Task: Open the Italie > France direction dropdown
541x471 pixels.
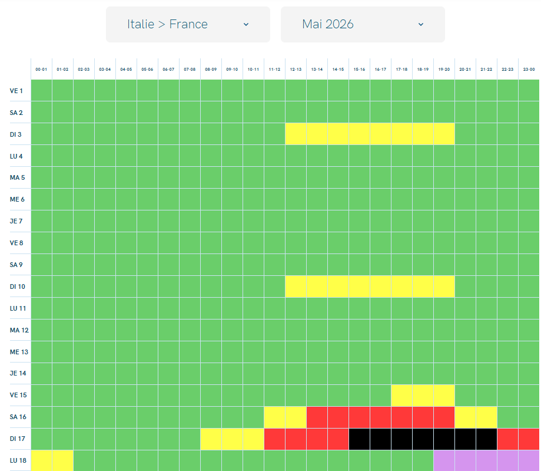Action: point(187,24)
